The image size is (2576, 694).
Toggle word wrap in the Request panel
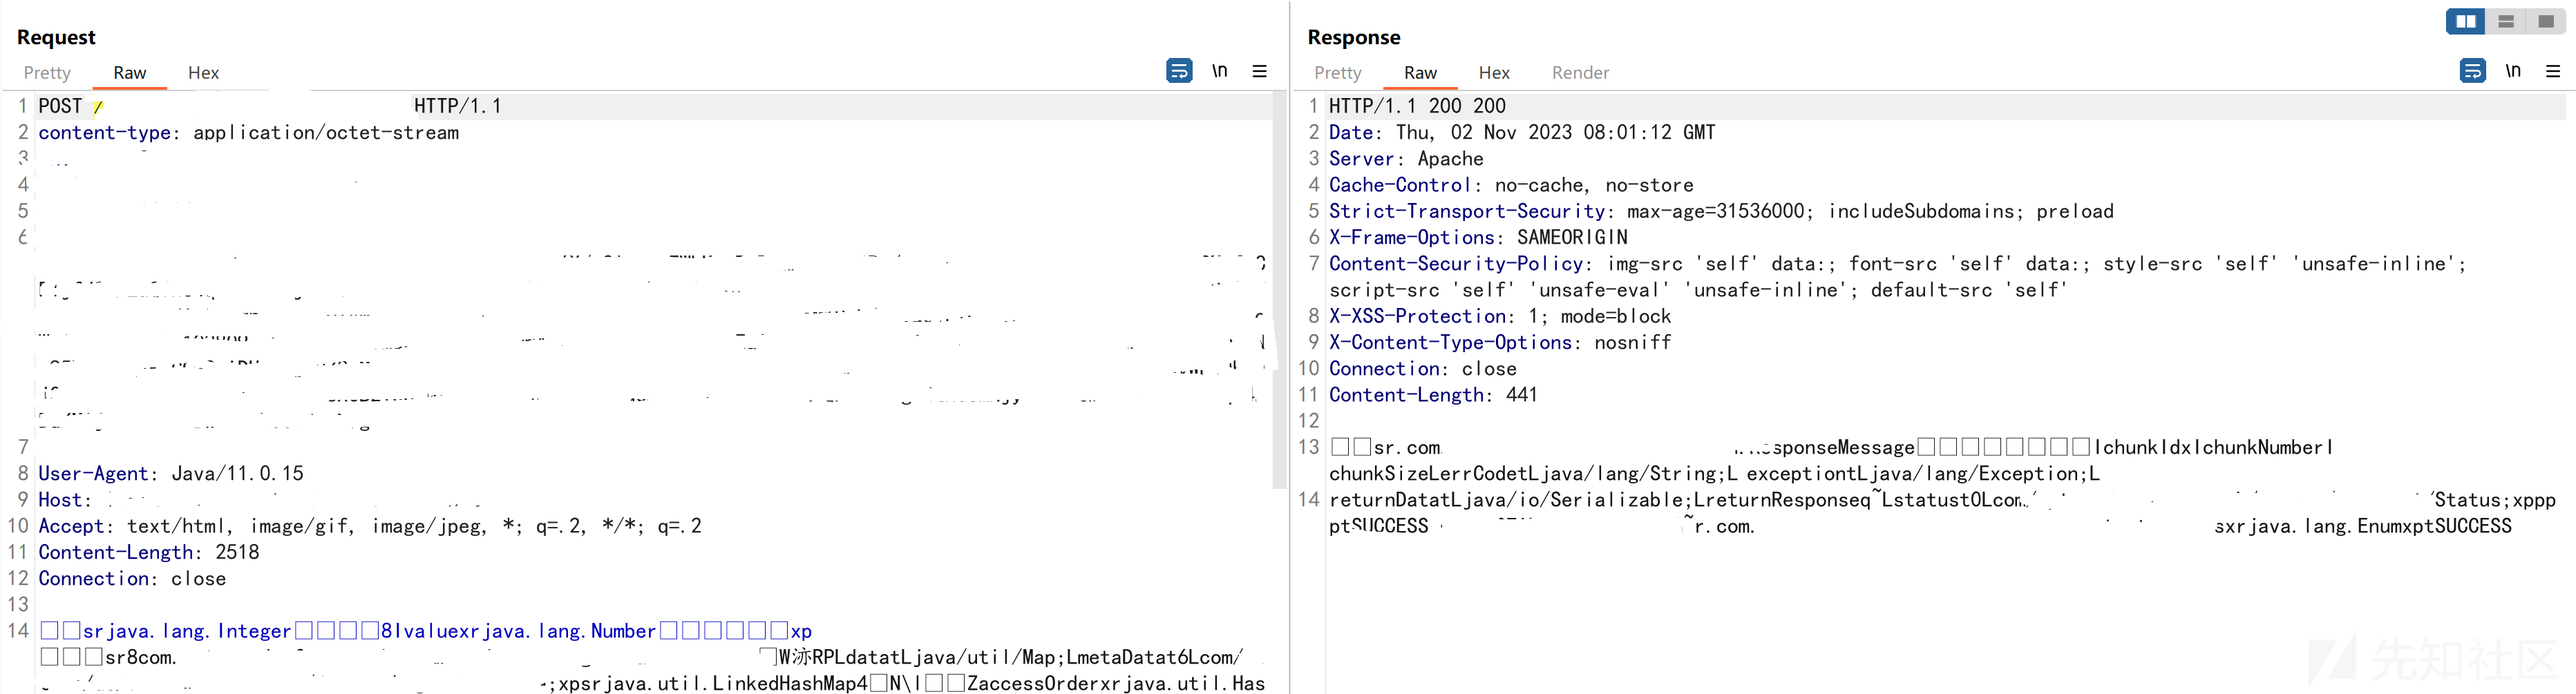tap(1179, 71)
